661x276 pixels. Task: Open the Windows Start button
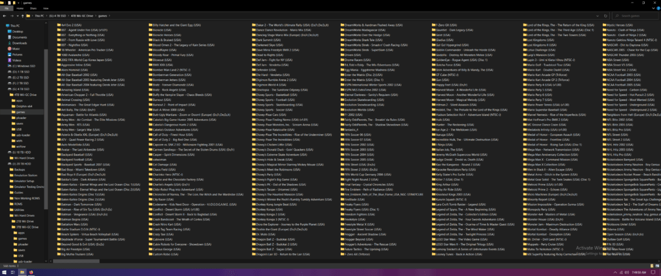pyautogui.click(x=3, y=273)
